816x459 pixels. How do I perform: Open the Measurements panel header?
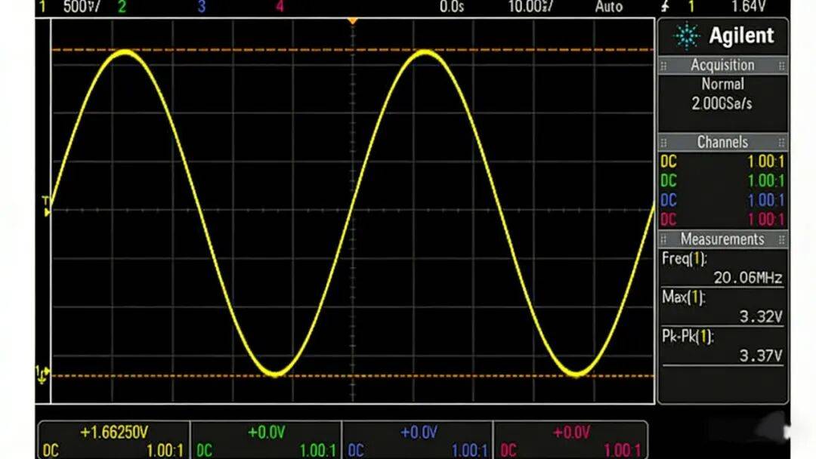pyautogui.click(x=722, y=239)
